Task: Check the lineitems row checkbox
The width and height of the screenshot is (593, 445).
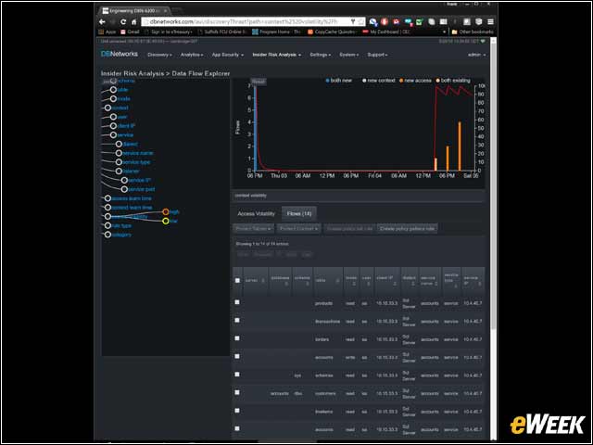Action: [237, 411]
